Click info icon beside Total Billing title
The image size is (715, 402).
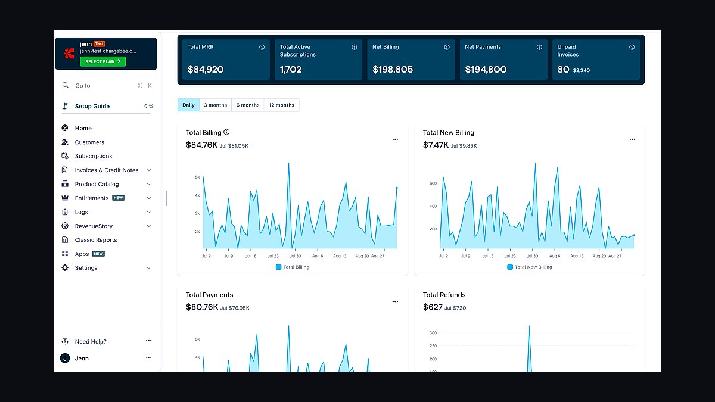226,132
